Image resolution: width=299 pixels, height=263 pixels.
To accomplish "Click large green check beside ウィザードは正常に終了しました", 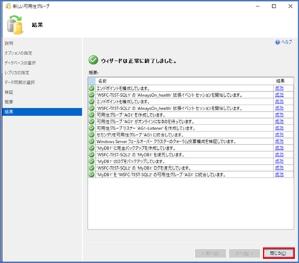I will point(94,60).
